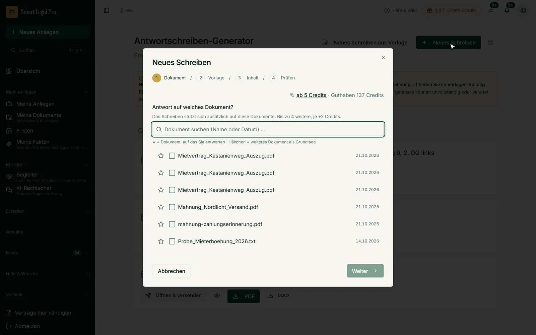Click the preview eye icon
The height and width of the screenshot is (335, 536).
[217, 295]
